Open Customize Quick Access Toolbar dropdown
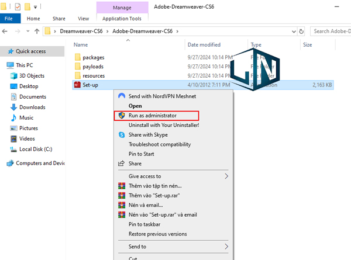351x260 pixels. point(35,7)
